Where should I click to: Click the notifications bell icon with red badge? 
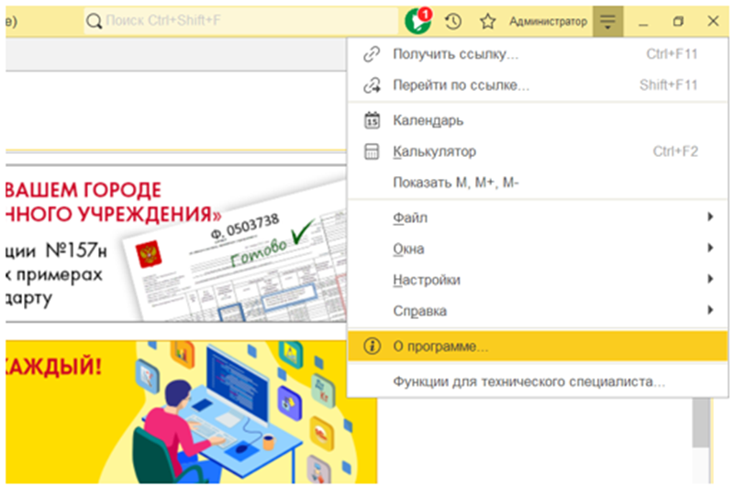tap(418, 20)
